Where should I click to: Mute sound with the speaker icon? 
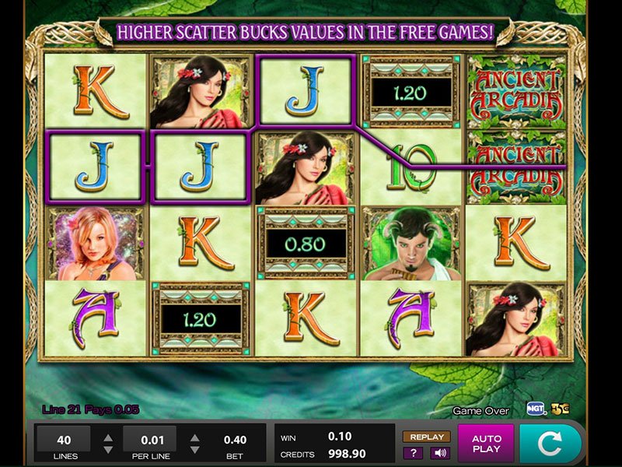tap(439, 453)
